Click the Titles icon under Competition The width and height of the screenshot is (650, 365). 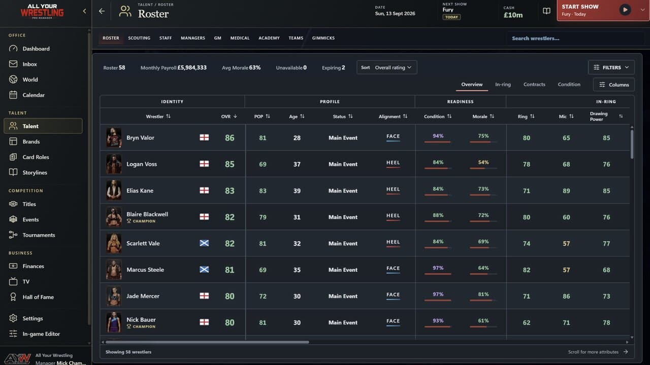click(13, 204)
